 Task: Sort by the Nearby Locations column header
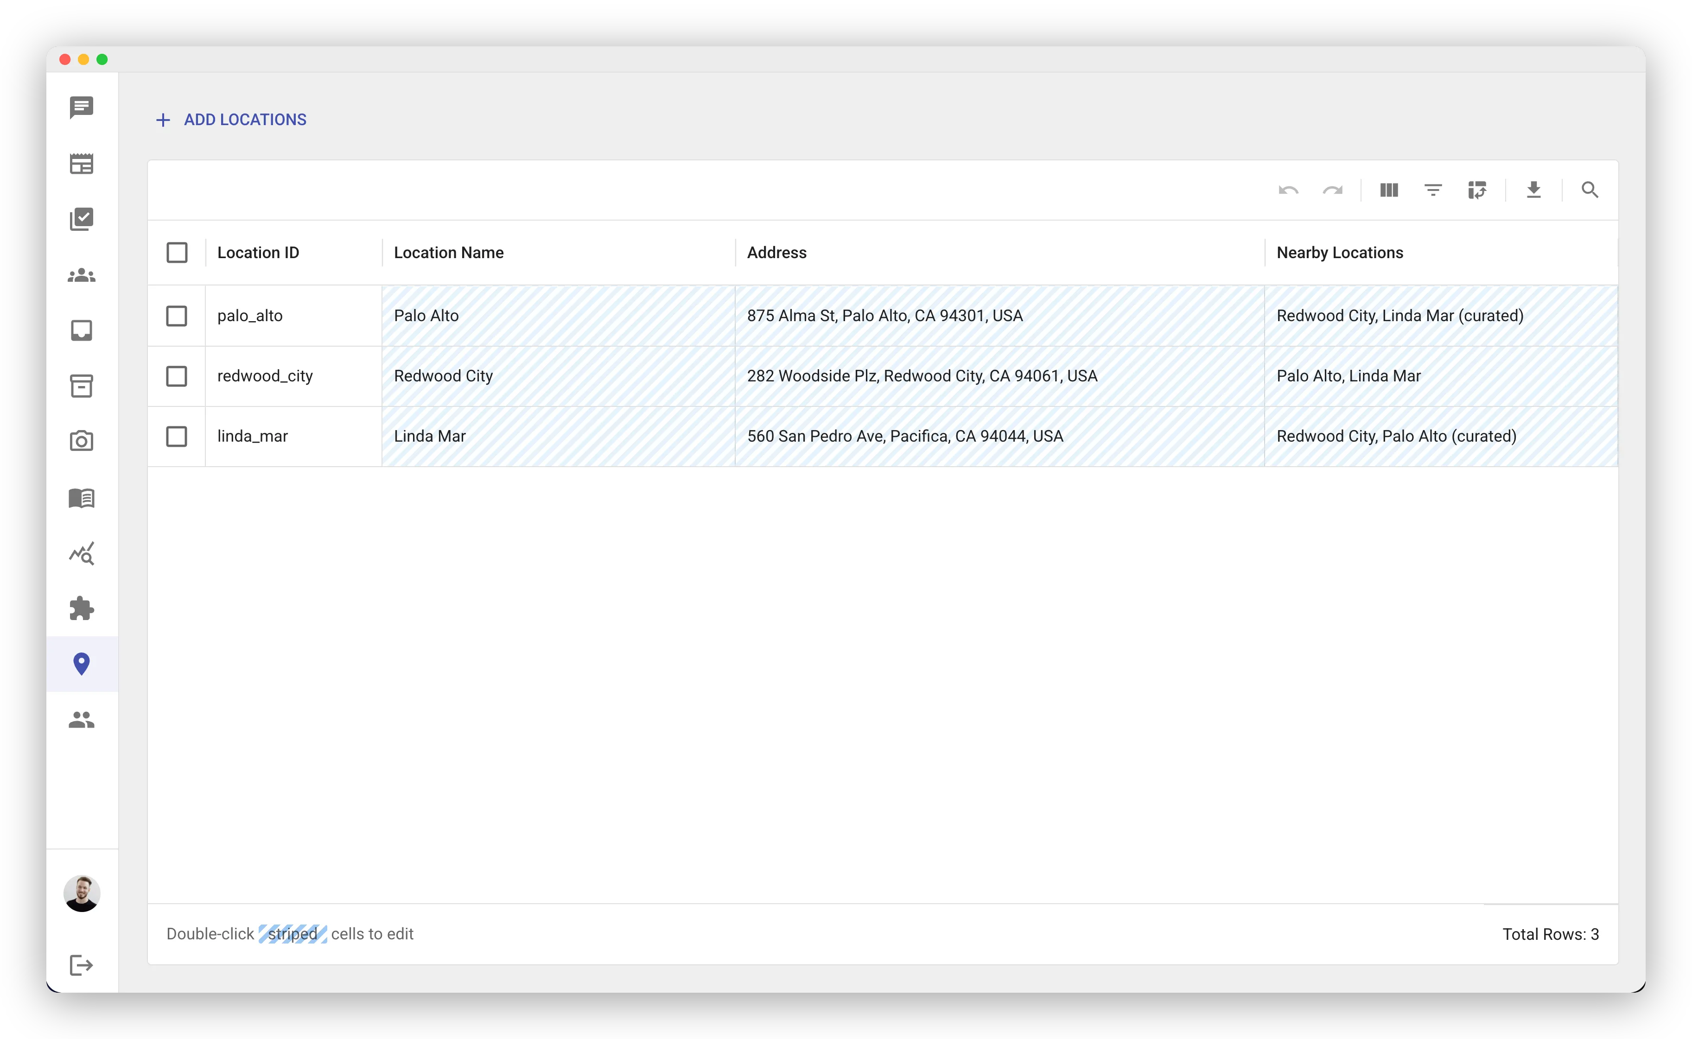click(x=1339, y=252)
